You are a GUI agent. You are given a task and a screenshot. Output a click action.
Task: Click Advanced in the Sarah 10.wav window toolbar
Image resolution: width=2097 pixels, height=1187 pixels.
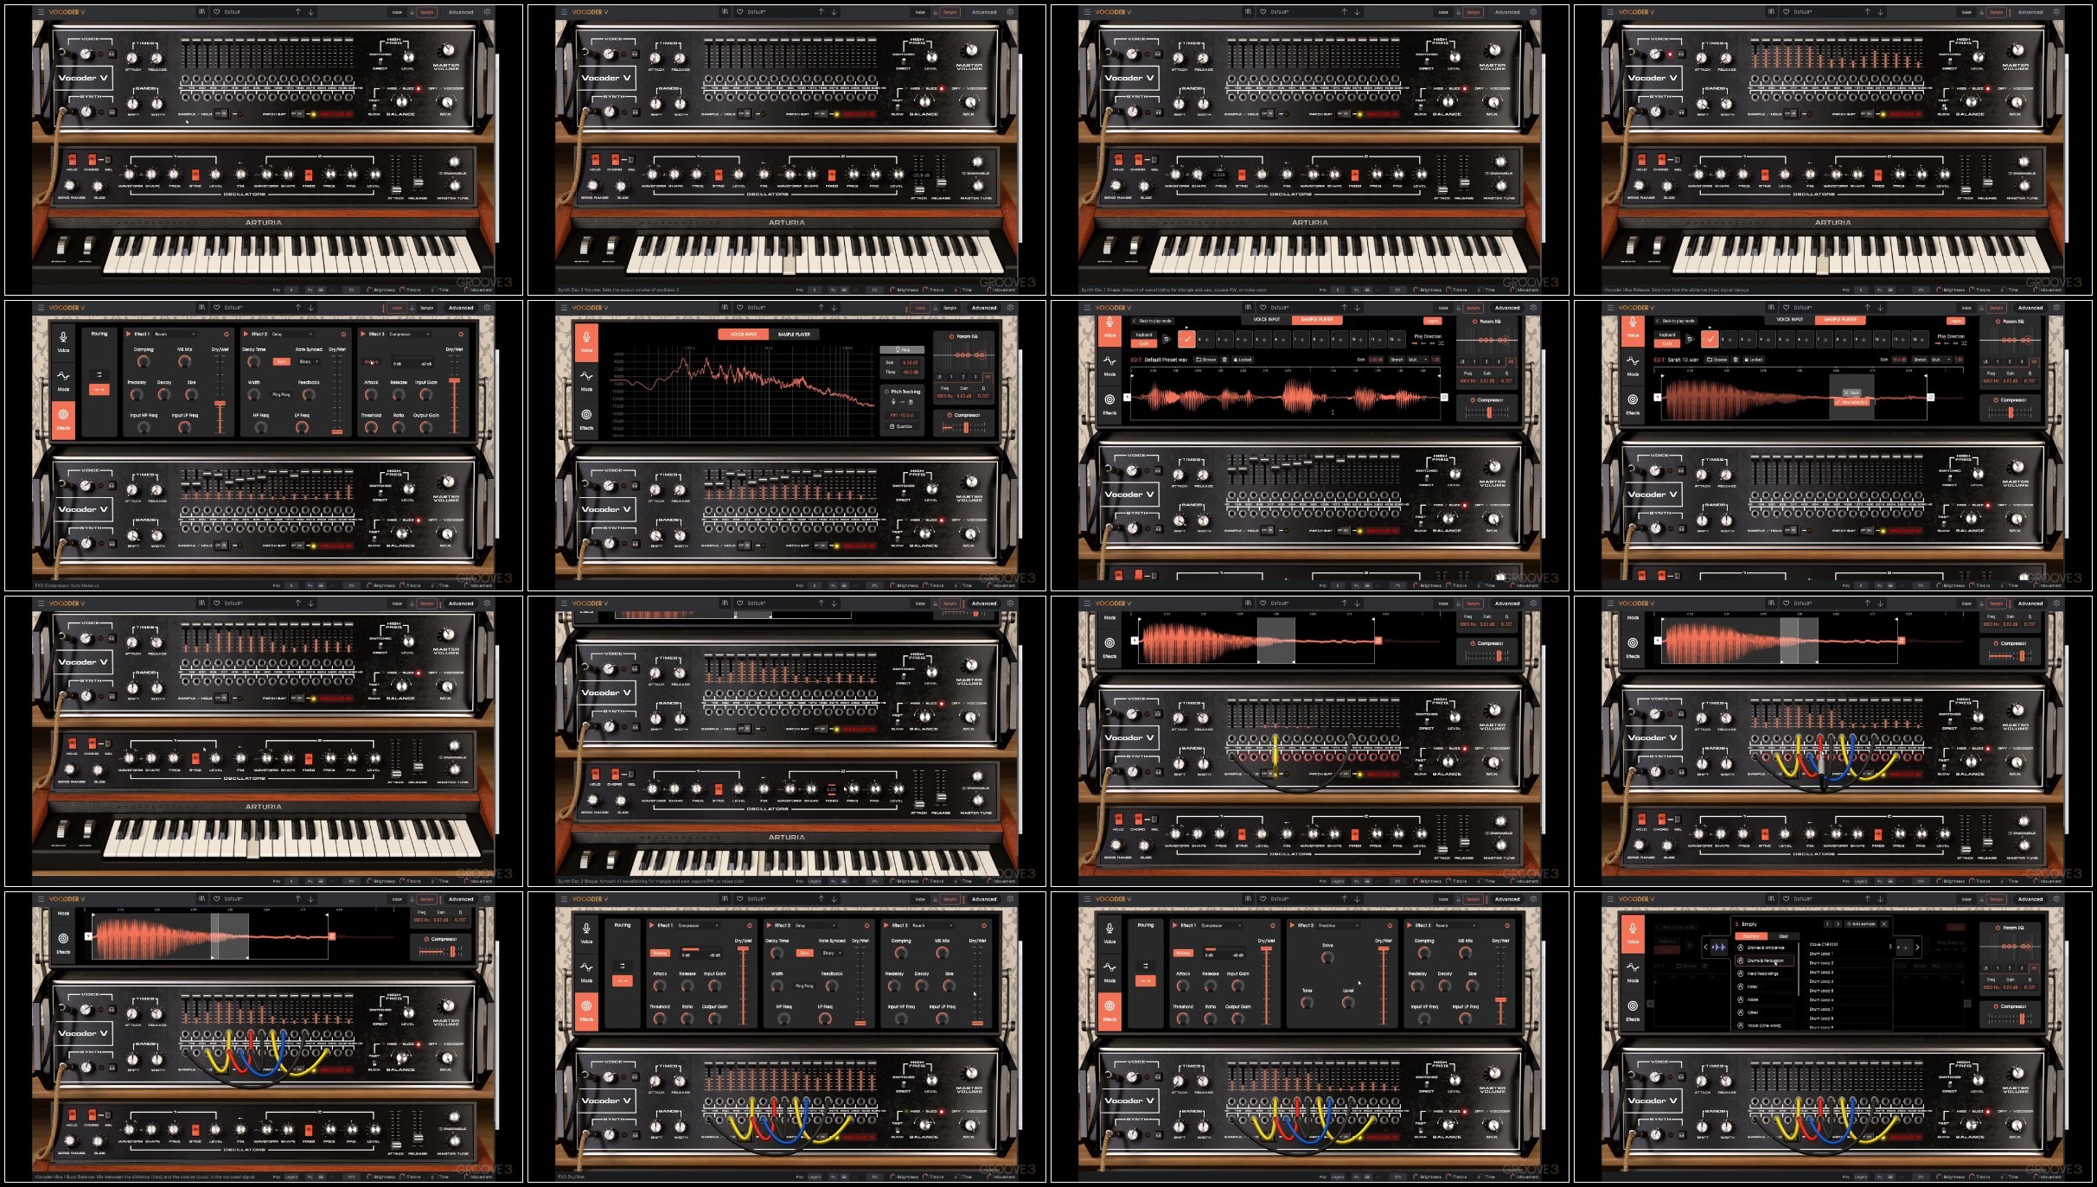(2030, 308)
